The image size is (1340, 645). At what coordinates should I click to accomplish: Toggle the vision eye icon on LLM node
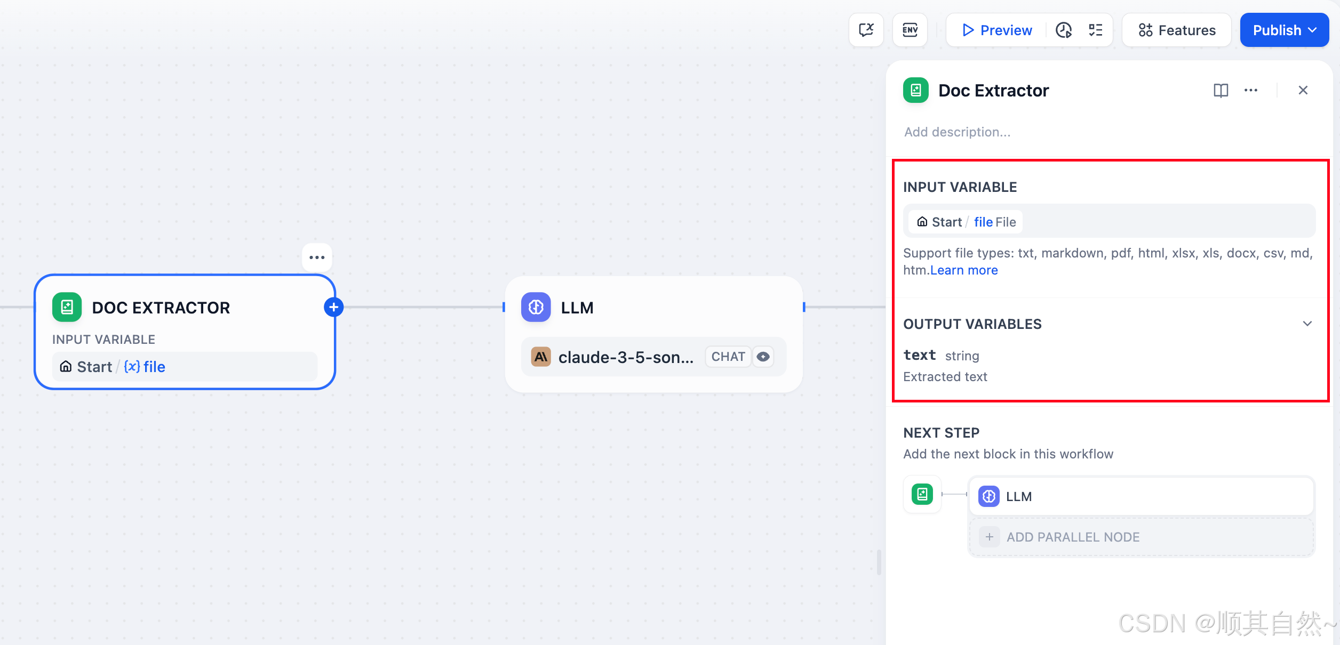click(x=763, y=357)
